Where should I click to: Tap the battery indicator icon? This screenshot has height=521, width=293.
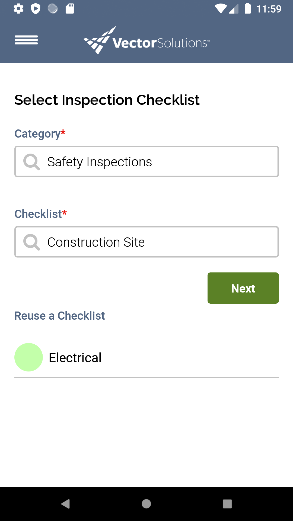coord(248,9)
